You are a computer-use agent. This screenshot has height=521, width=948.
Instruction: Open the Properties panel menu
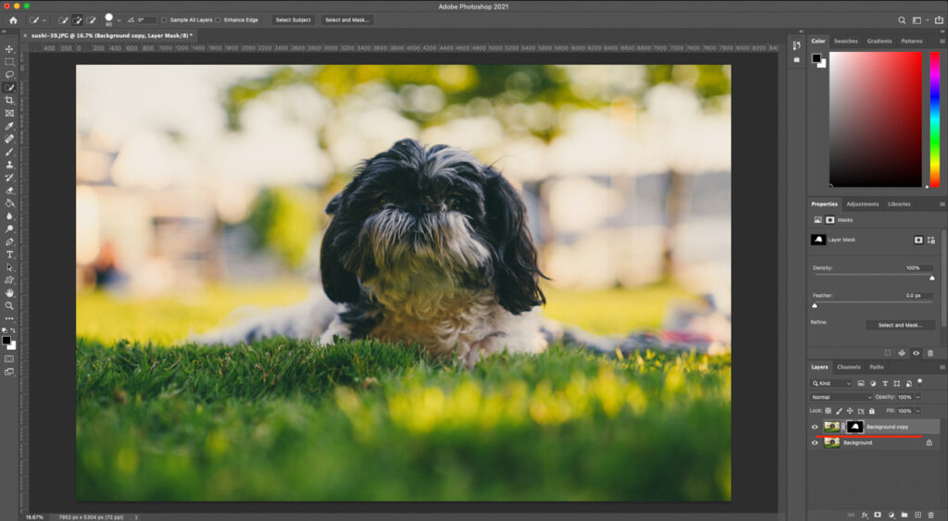(x=942, y=205)
